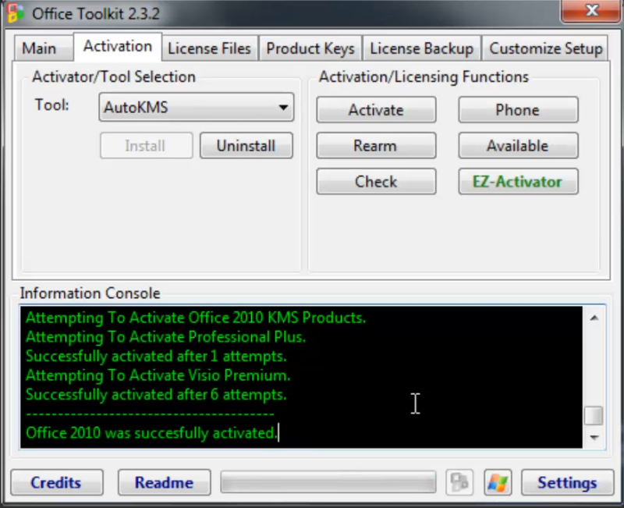Click the bottom progress bar

[328, 482]
